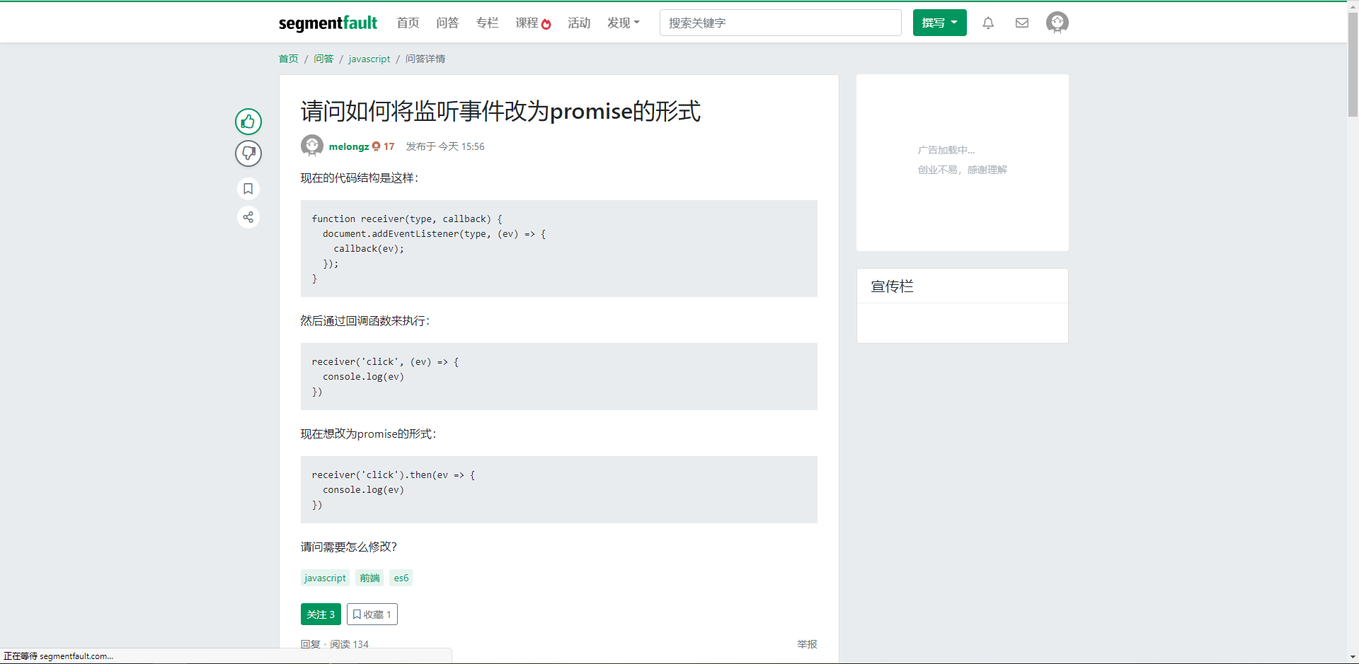Click the segmentfault logo
The image size is (1359, 664).
(328, 23)
